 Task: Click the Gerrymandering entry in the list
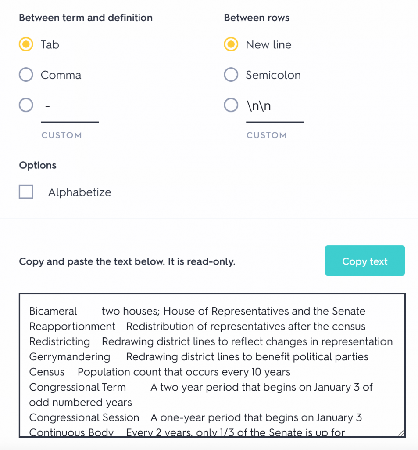[x=69, y=357]
